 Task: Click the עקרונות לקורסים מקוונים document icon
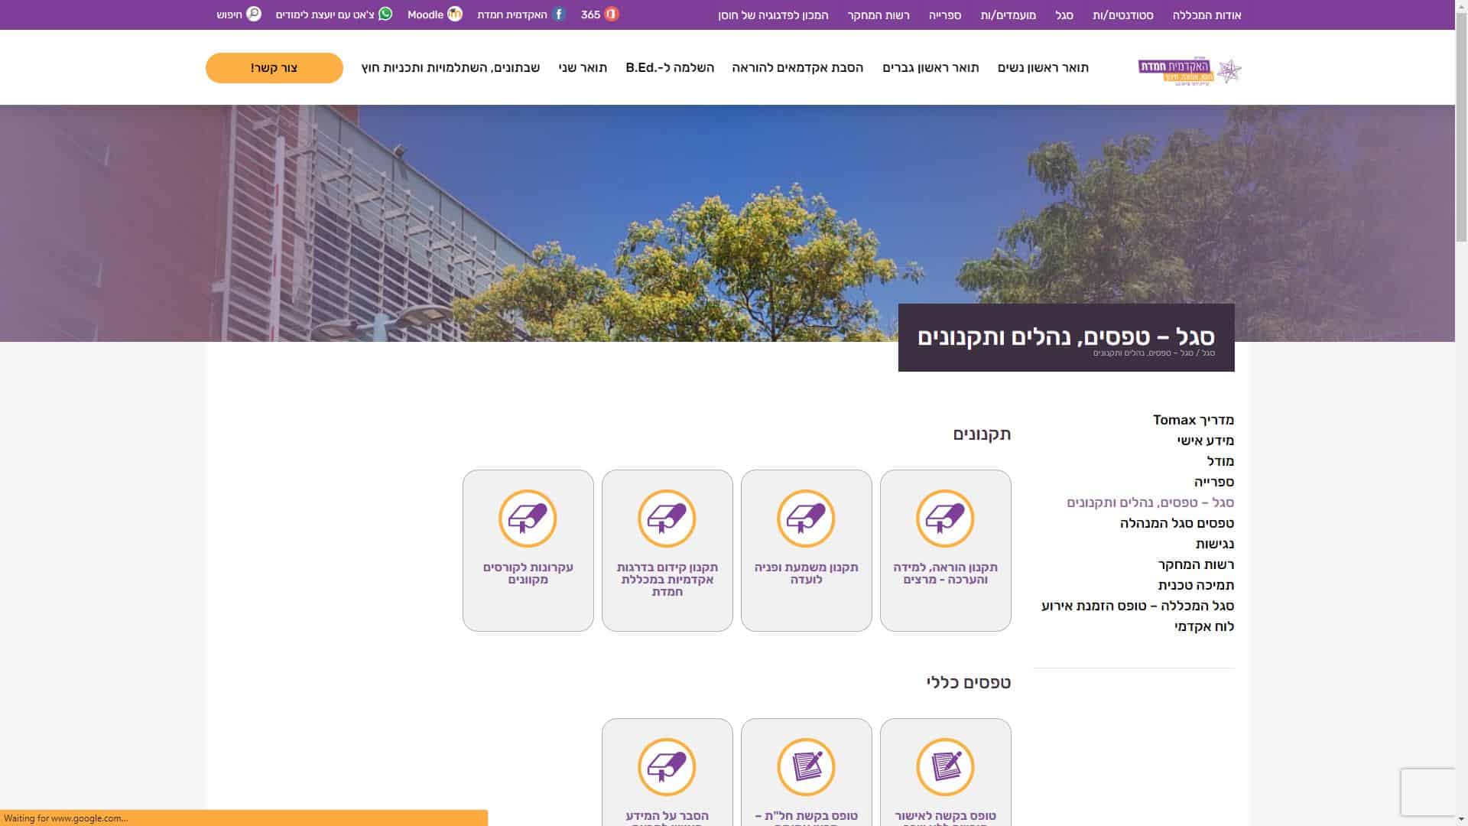(x=528, y=519)
